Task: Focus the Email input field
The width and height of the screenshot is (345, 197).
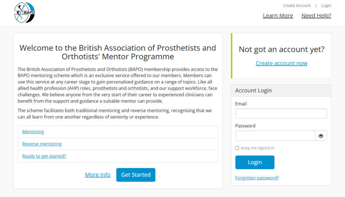Action: click(x=281, y=114)
